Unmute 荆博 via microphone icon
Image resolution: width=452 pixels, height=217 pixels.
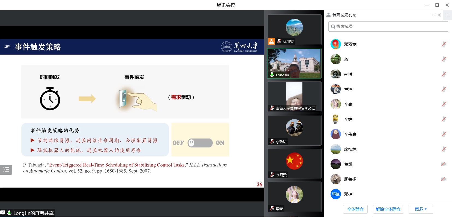(444, 74)
